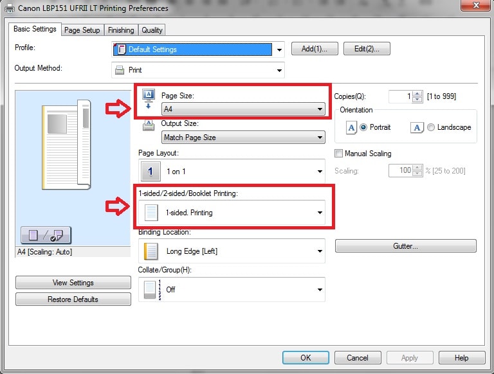494x374 pixels.
Task: Click the preview settings toggle icon button
Action: tap(46, 235)
